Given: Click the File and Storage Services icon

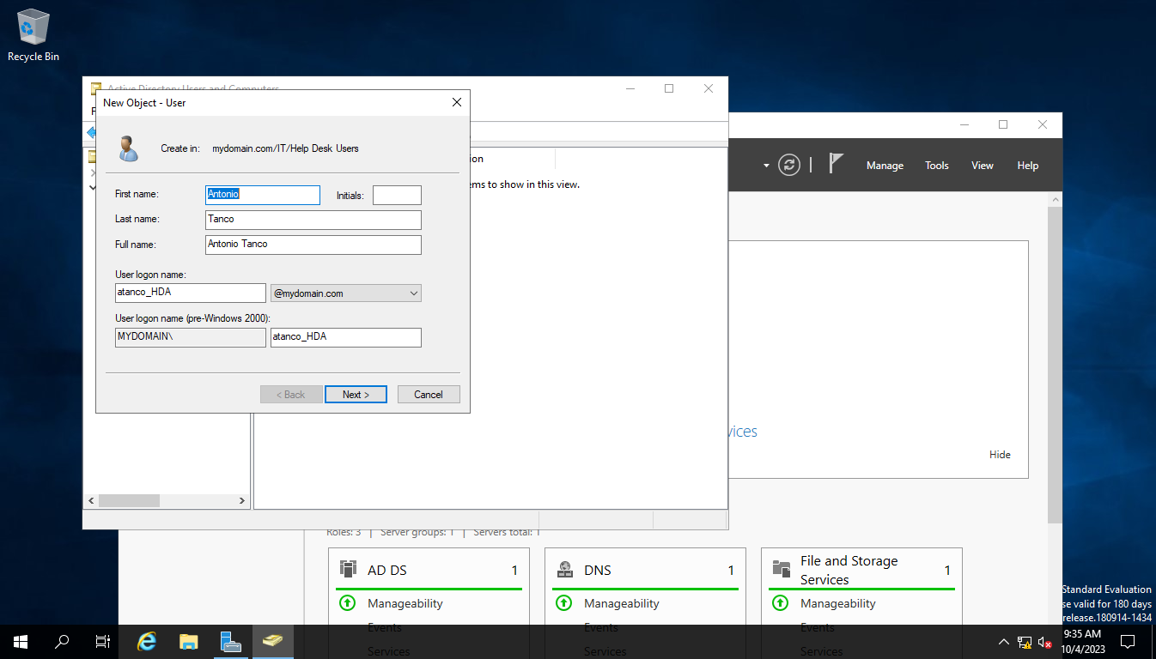Looking at the screenshot, I should click(782, 568).
